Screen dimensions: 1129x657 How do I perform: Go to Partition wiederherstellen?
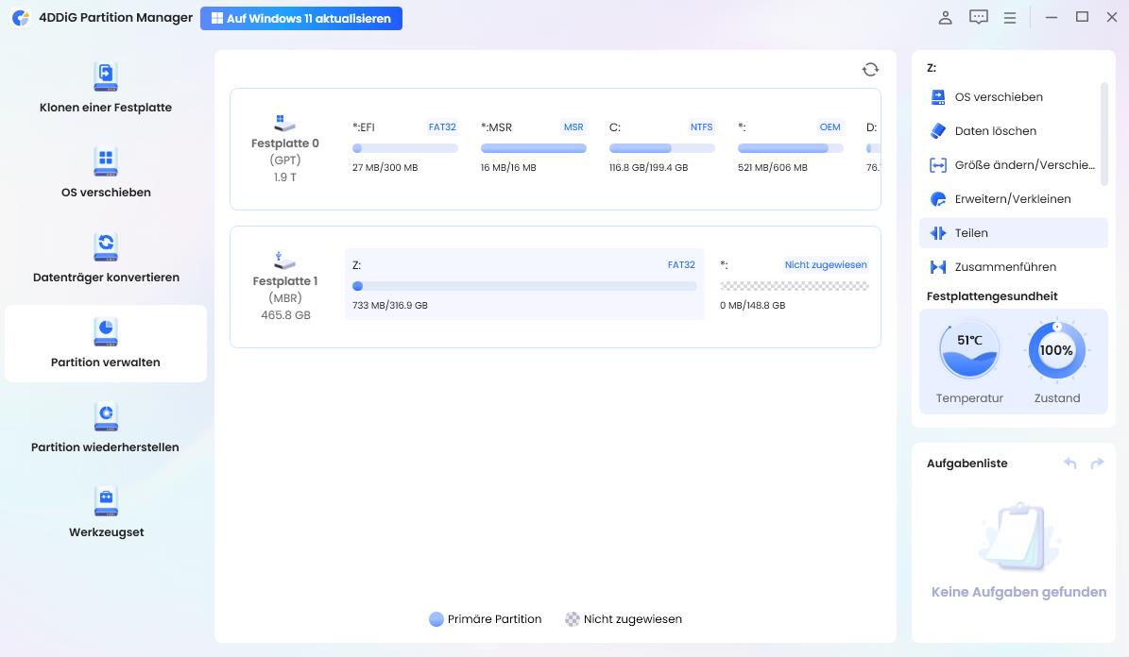click(106, 428)
